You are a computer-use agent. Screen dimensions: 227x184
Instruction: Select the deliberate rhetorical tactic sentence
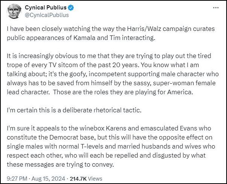(74, 110)
